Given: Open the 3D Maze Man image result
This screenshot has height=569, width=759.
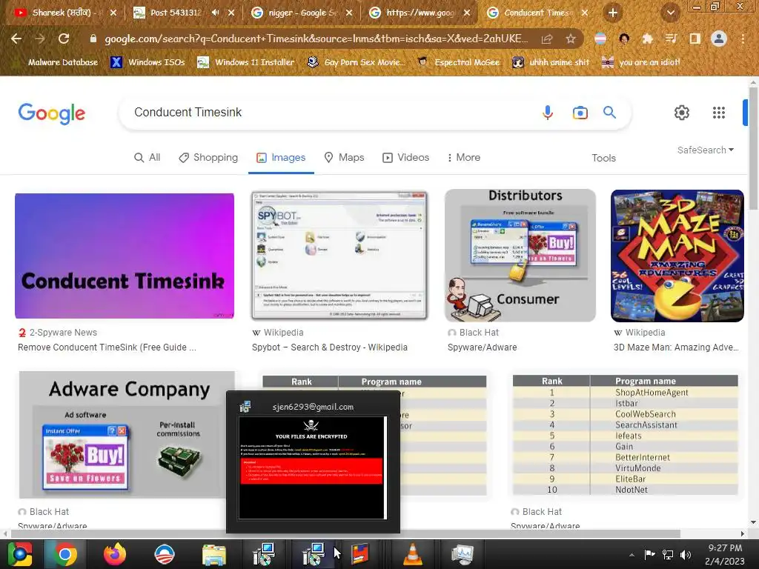Looking at the screenshot, I should pyautogui.click(x=677, y=256).
